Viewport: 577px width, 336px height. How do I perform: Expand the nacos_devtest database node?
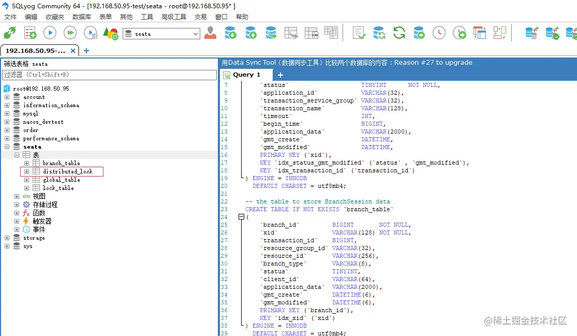click(7, 122)
